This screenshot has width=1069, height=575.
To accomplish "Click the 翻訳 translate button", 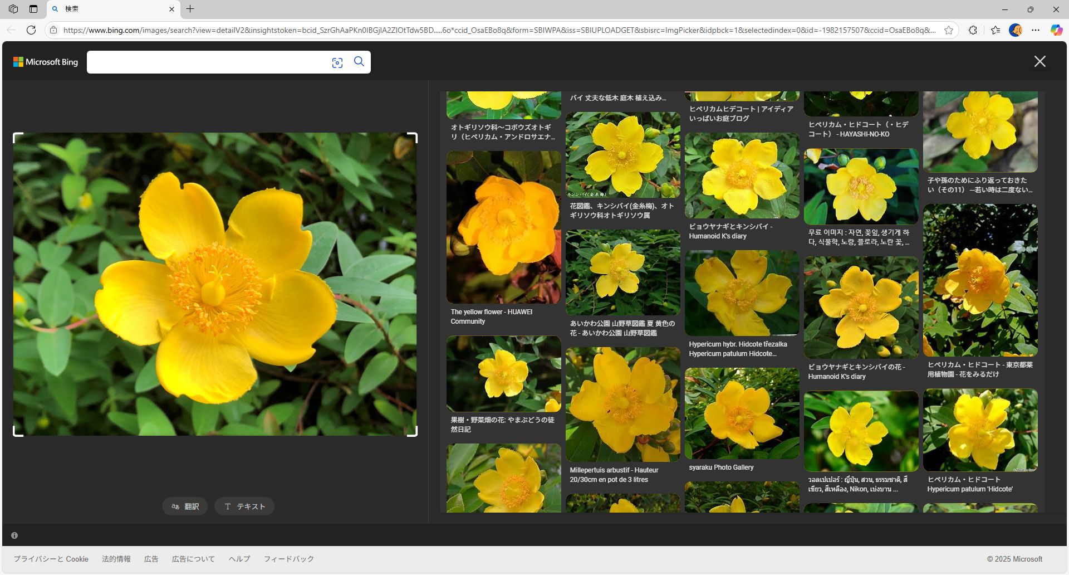I will point(185,506).
